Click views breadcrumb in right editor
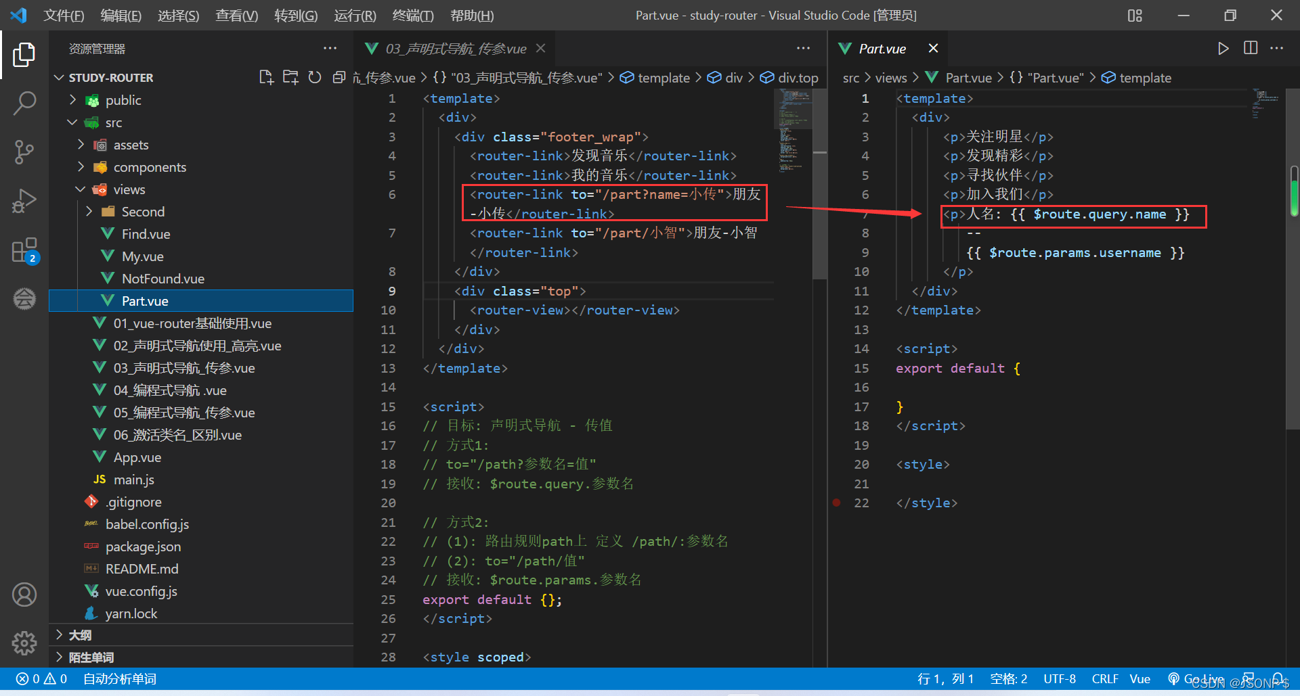This screenshot has width=1300, height=696. [891, 78]
